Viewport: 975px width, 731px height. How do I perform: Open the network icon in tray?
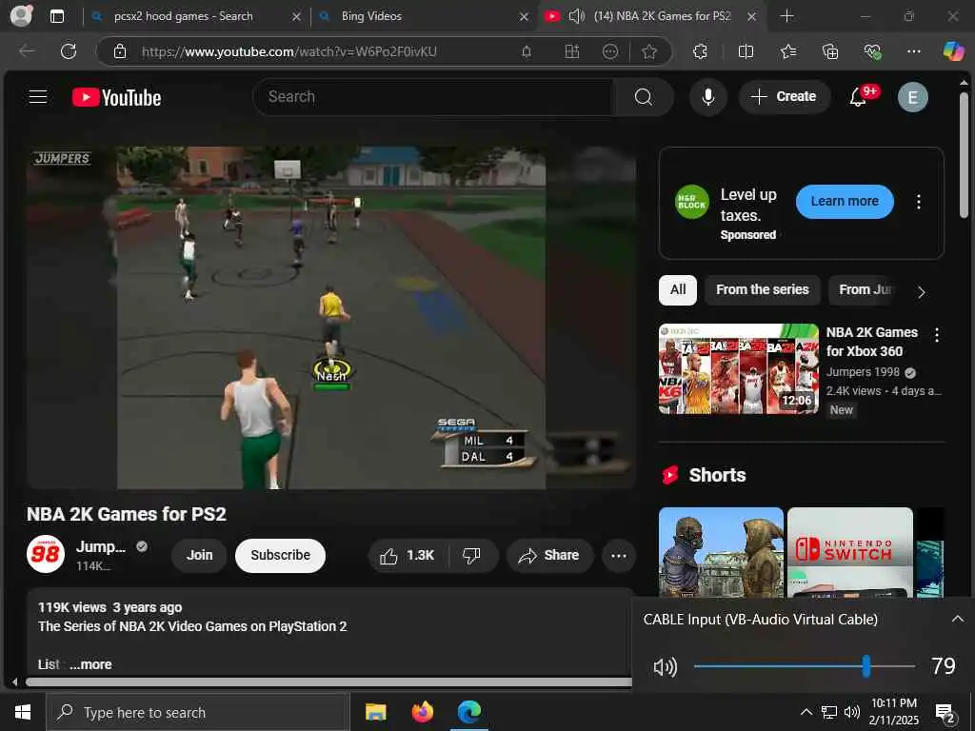click(x=829, y=712)
